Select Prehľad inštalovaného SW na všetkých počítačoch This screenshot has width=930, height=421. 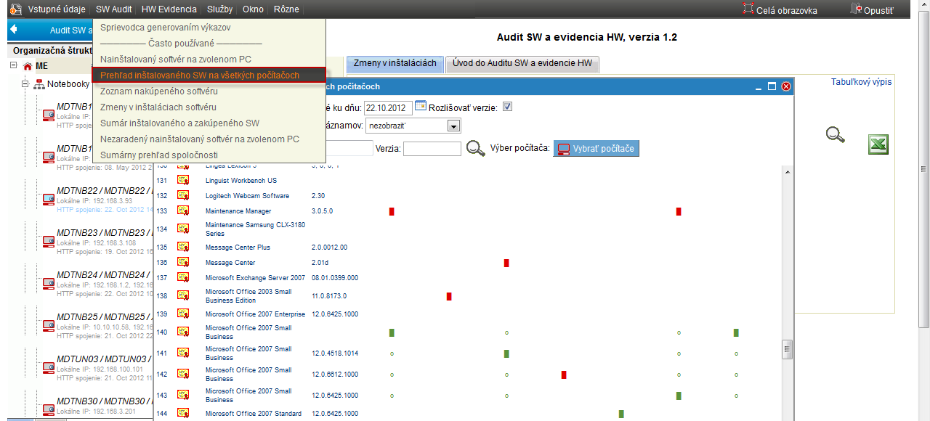click(x=209, y=75)
